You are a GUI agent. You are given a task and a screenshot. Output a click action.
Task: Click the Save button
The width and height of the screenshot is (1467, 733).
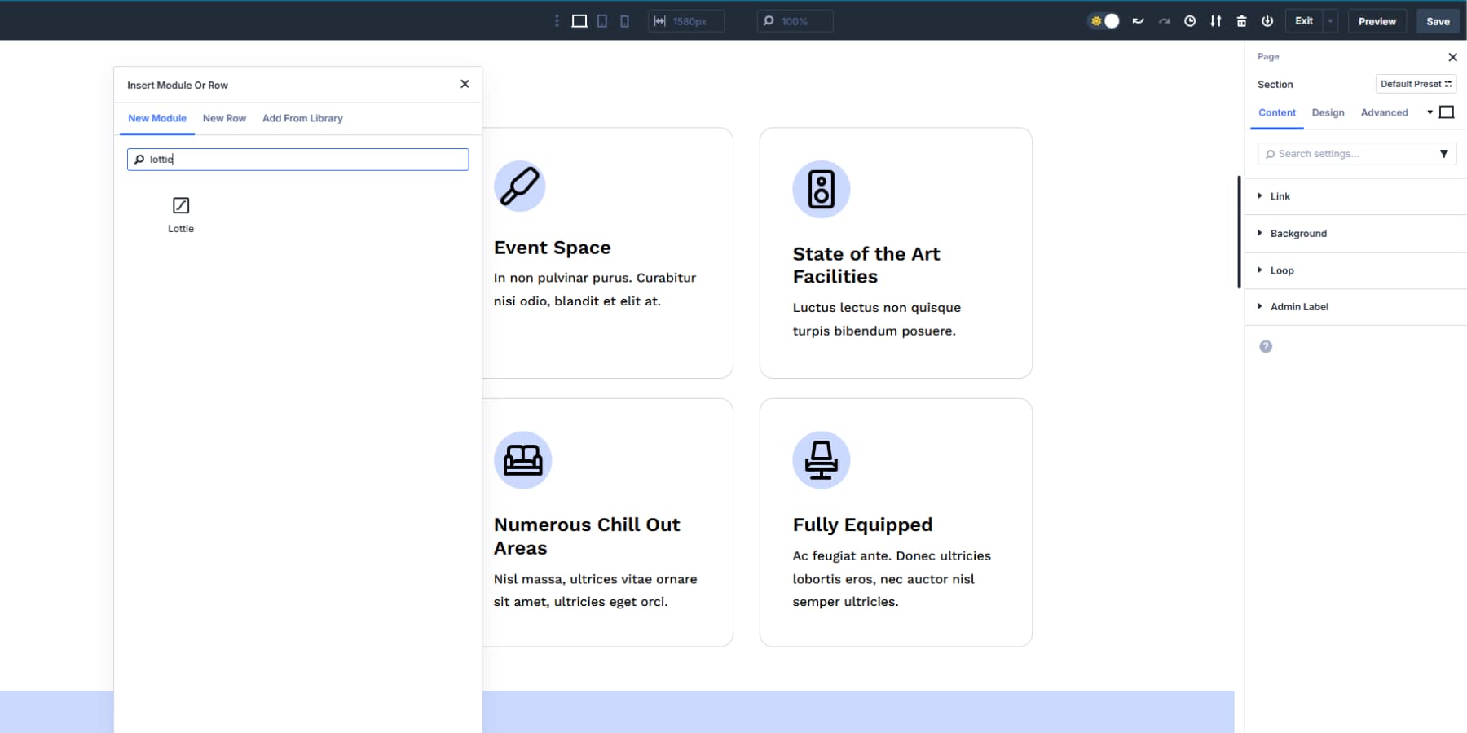[x=1438, y=20]
